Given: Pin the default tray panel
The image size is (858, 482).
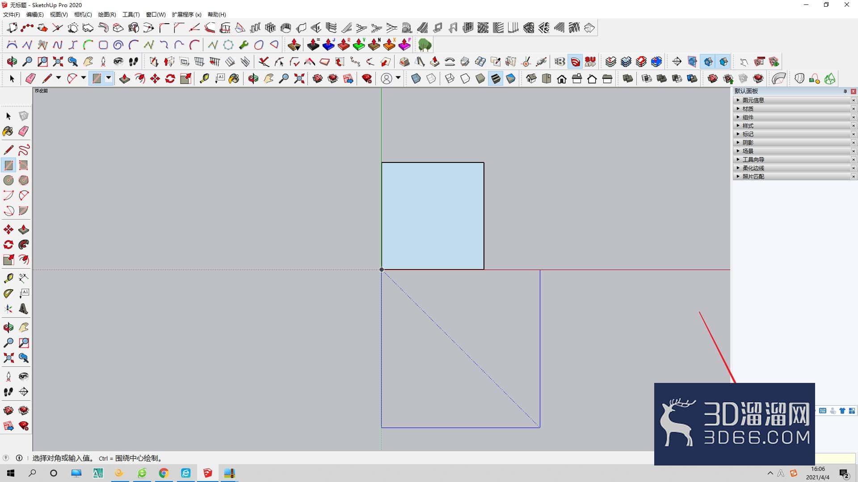Looking at the screenshot, I should pos(845,91).
